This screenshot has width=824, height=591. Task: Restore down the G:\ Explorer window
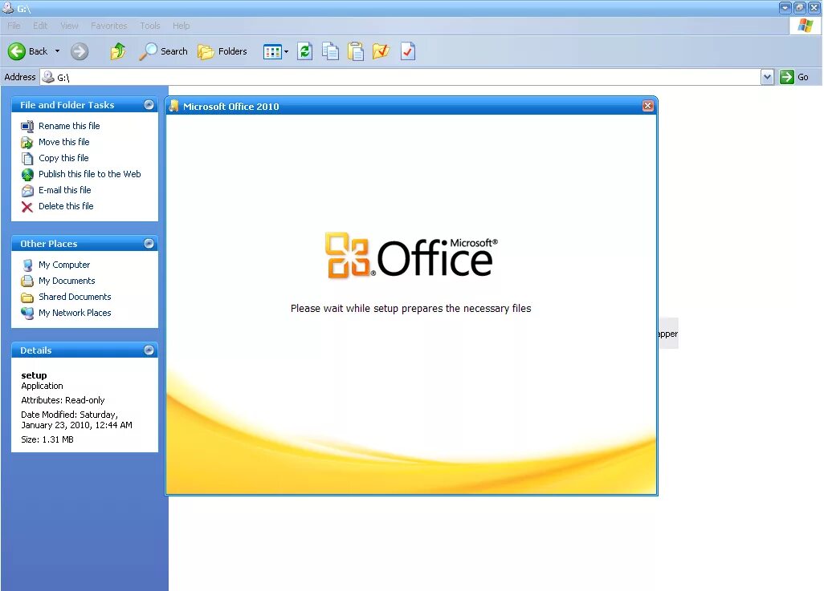tap(799, 8)
